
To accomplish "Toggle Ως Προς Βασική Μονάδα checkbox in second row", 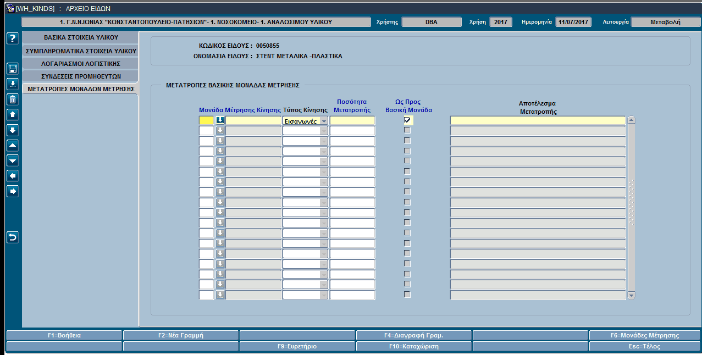I will [x=407, y=131].
